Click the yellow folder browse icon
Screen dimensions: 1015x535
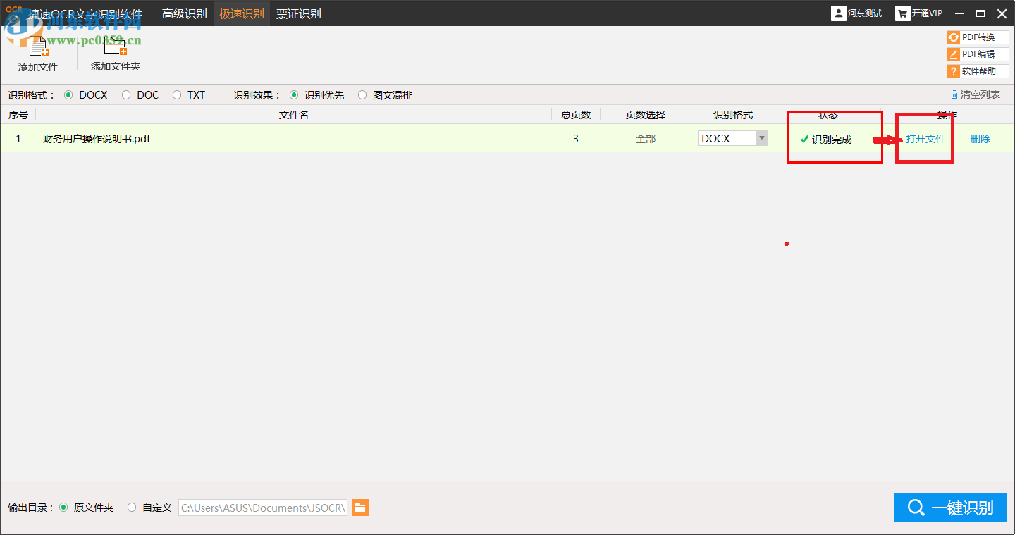click(360, 507)
